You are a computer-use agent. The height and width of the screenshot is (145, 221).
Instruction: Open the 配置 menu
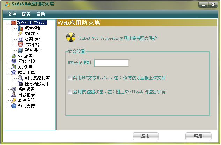point(26,14)
